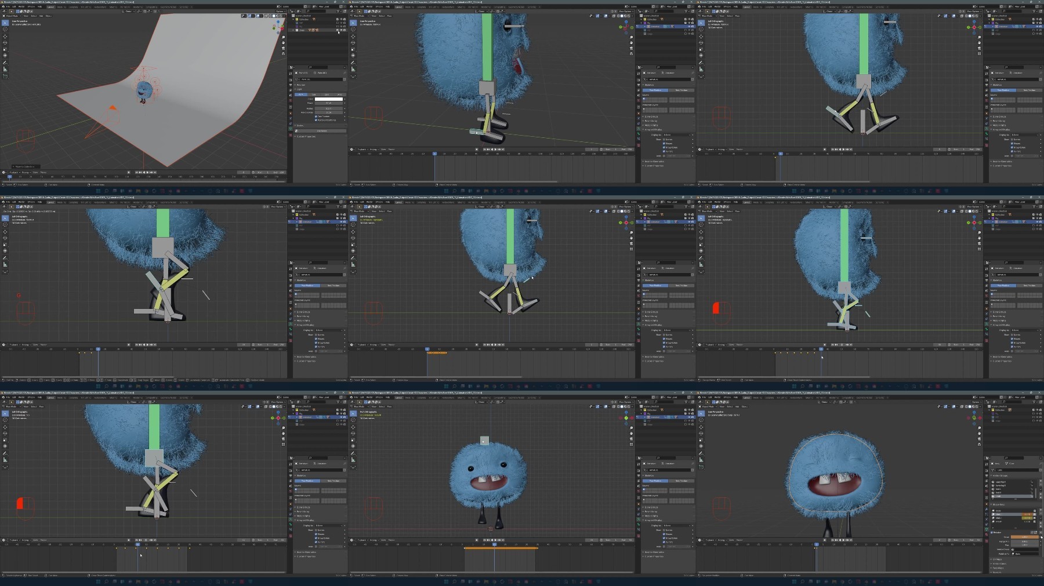The height and width of the screenshot is (586, 1044).
Task: Click short orange keyframe strip in side-view timeline
Action: pyautogui.click(x=437, y=352)
